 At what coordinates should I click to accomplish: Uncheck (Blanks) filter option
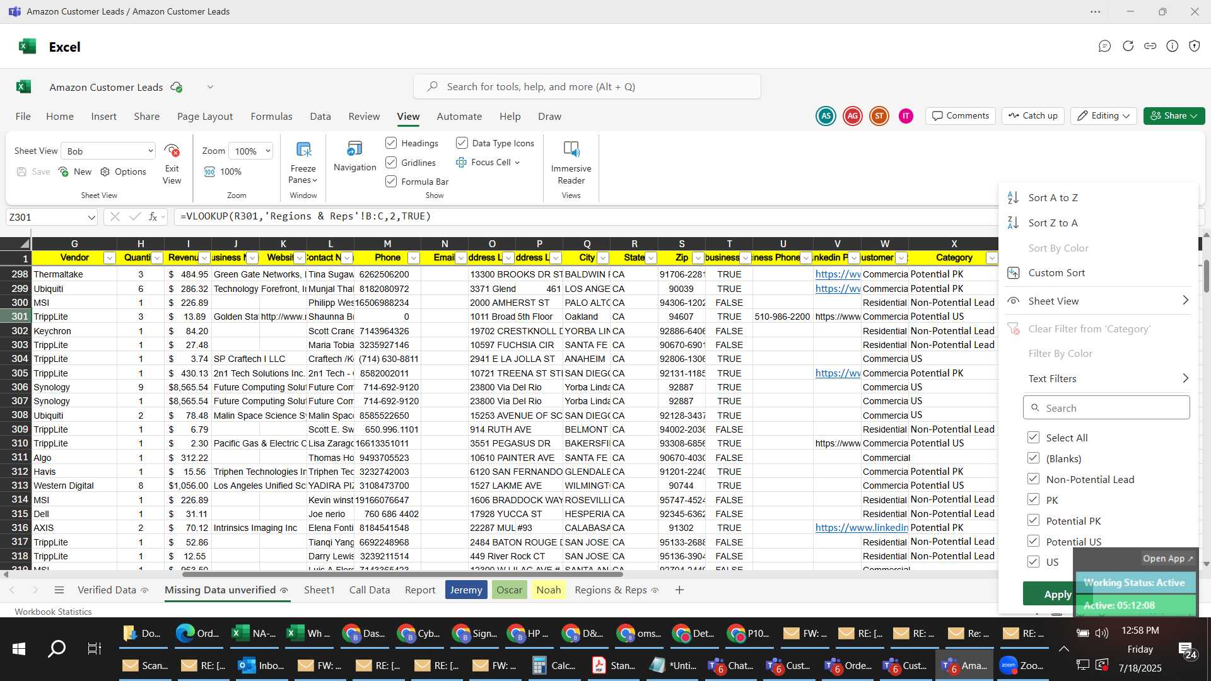(x=1033, y=458)
